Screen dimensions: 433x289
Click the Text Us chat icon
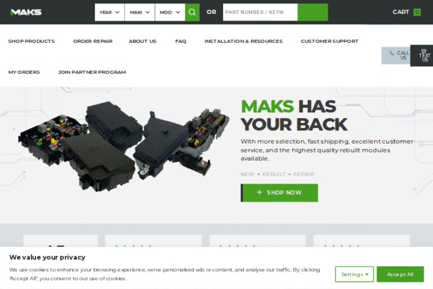click(424, 51)
